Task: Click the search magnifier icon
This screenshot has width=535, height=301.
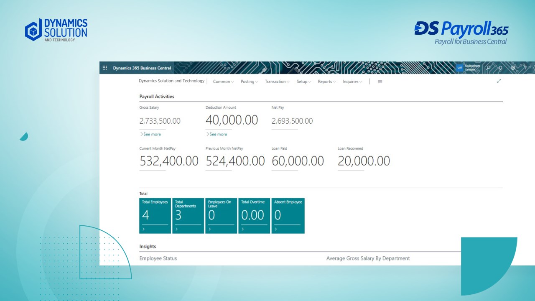Action: coord(489,68)
